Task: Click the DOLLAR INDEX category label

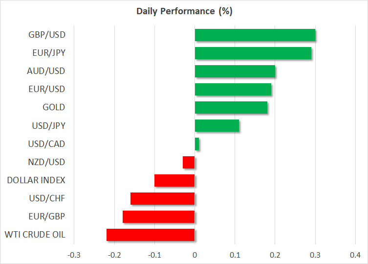Action: coord(36,180)
